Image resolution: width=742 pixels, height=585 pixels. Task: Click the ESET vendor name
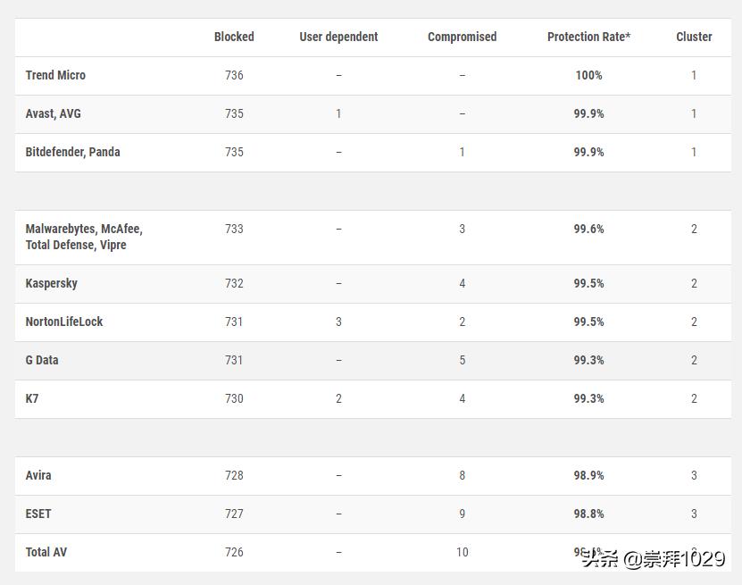click(38, 514)
